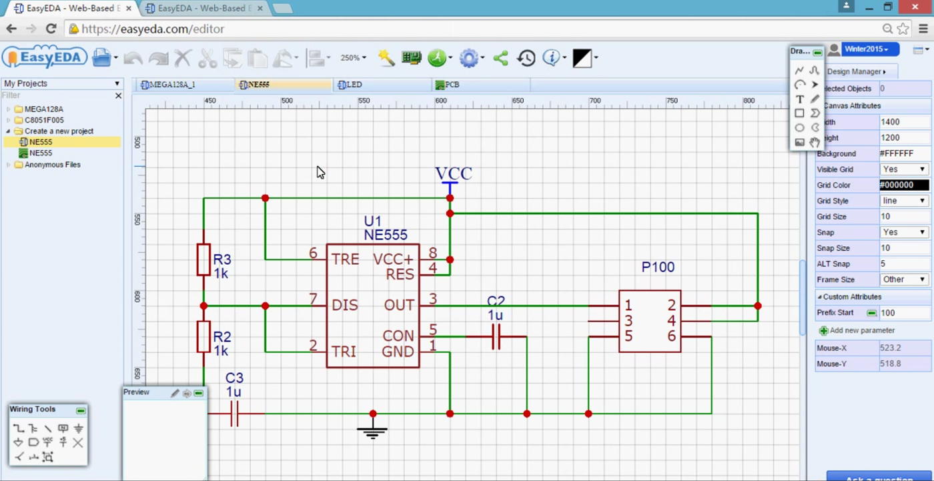Select the Polyline tool in Drawing Tools
This screenshot has height=481, width=934.
(799, 70)
